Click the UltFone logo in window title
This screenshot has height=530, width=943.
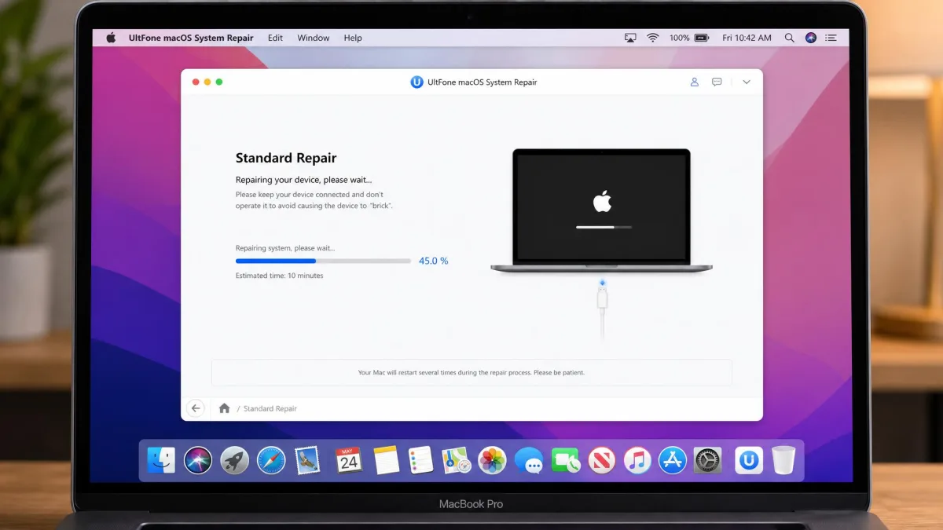pos(416,82)
